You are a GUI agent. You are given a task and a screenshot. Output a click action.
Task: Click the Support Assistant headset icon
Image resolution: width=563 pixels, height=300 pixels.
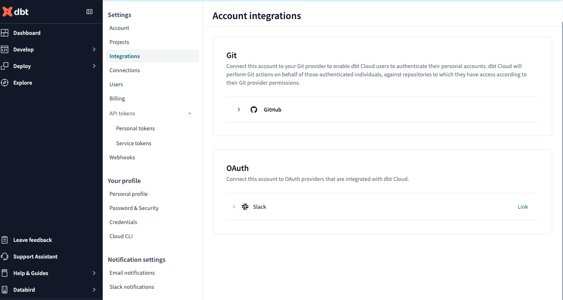pyautogui.click(x=5, y=256)
